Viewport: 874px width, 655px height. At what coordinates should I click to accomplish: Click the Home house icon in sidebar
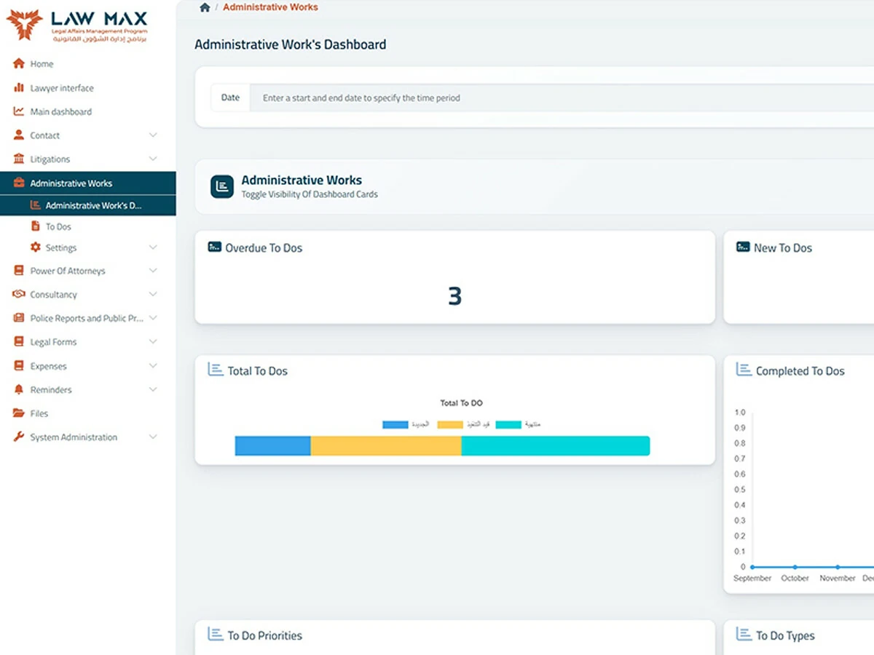(x=19, y=64)
